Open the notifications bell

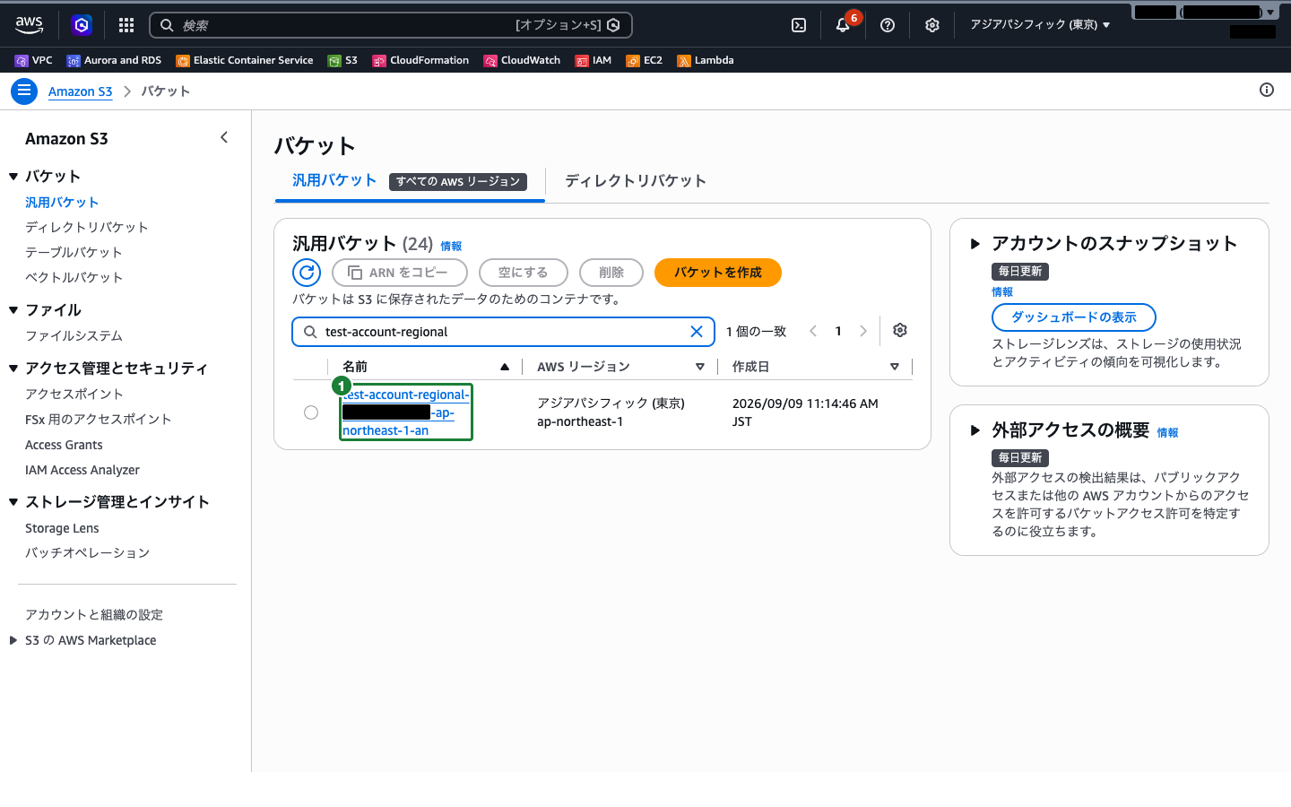point(843,25)
